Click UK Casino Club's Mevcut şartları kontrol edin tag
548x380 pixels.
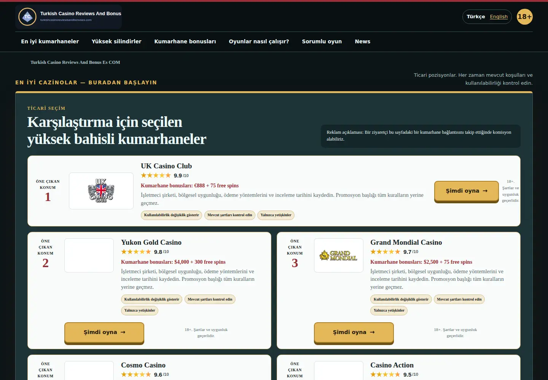click(x=230, y=215)
